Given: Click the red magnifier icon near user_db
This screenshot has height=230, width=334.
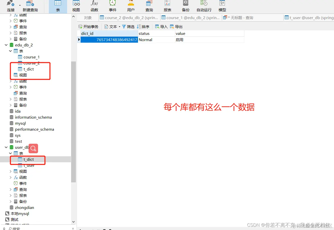Looking at the screenshot, I should pos(33,148).
